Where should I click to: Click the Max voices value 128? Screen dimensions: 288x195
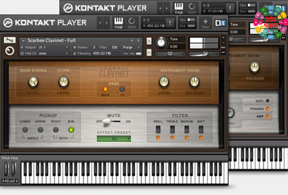[x=115, y=47]
